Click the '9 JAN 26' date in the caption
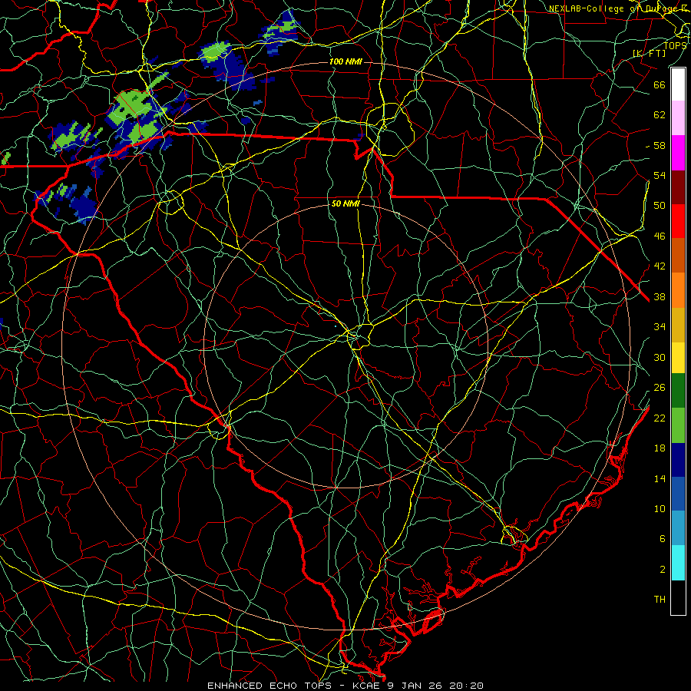 point(415,686)
